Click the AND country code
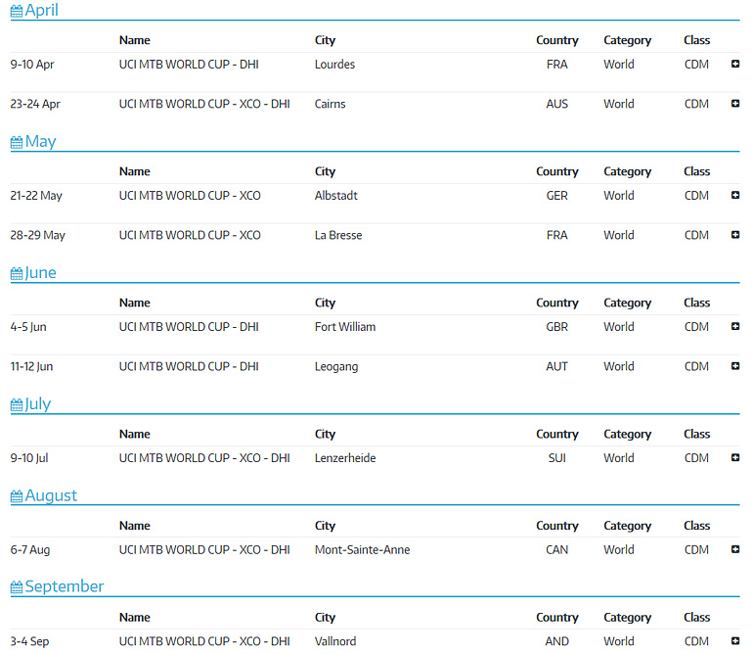Viewport: 753px width, 654px height. [557, 641]
